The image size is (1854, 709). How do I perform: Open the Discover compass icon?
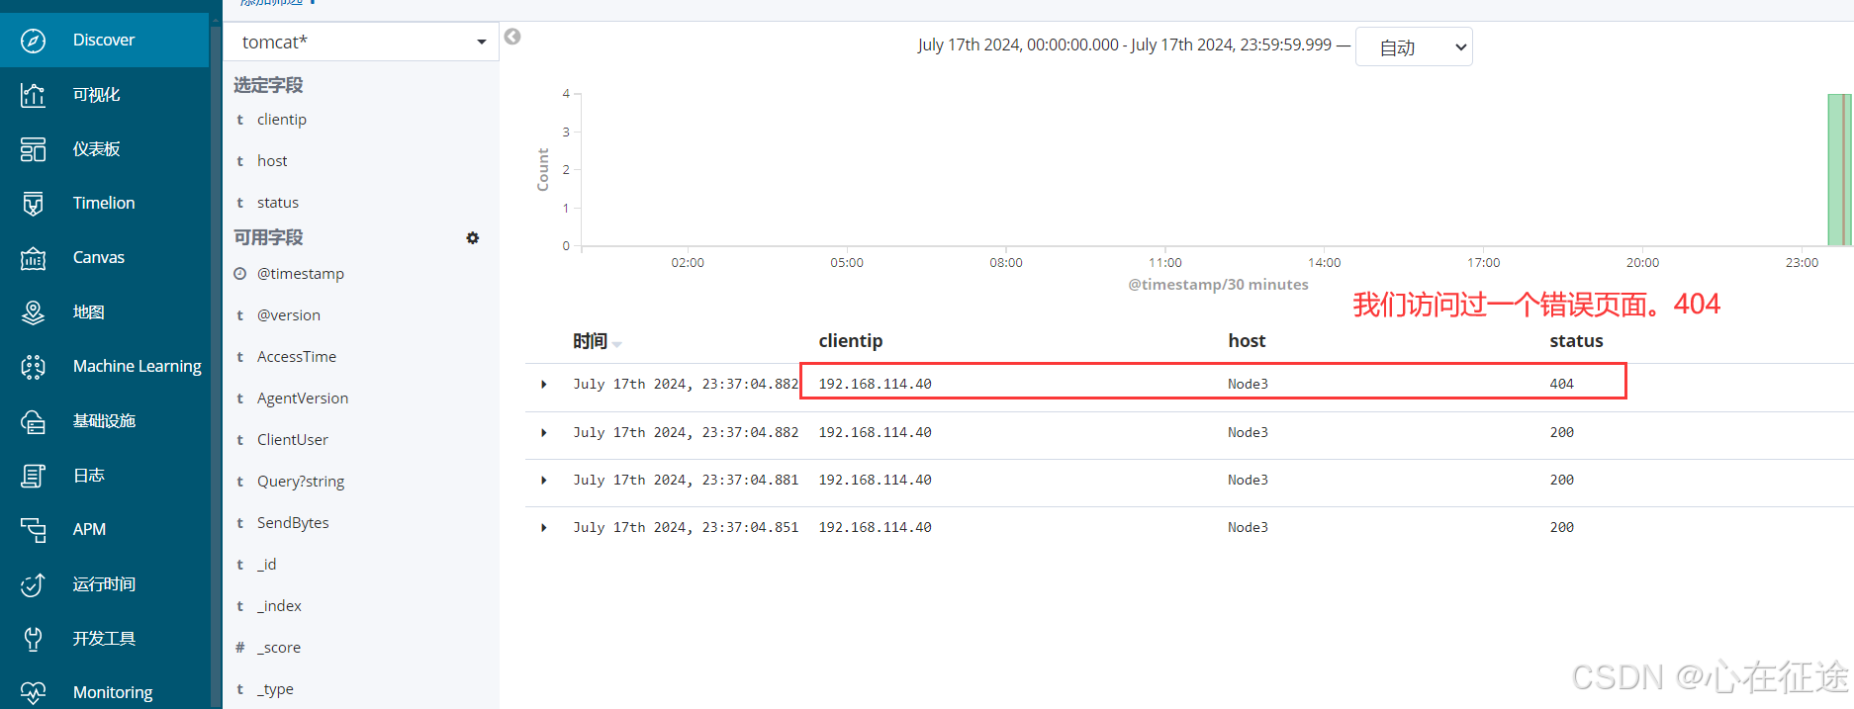33,41
